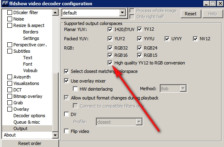Uncheck the YVYU colorspace

[x=139, y=39]
